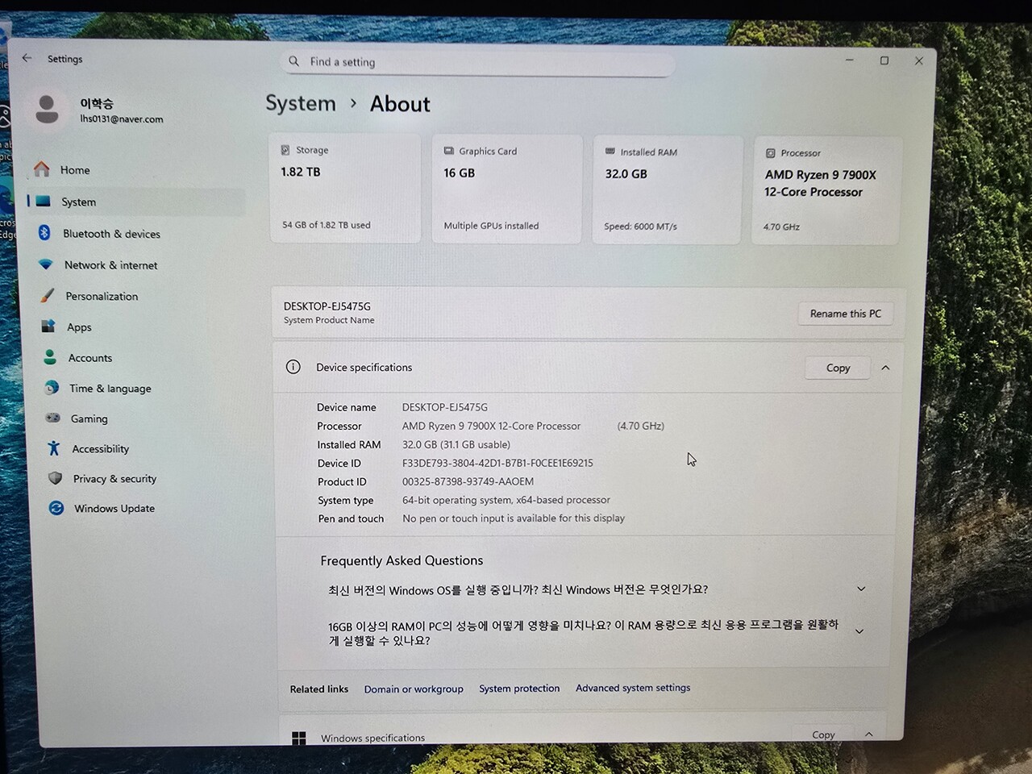The image size is (1032, 774).
Task: Open the Domain or workgroup link
Action: pos(414,689)
